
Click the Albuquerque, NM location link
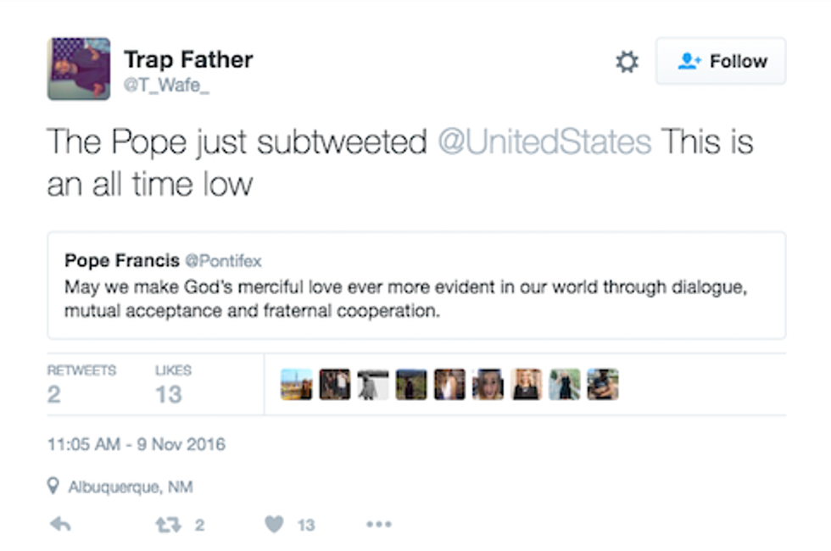click(x=130, y=487)
